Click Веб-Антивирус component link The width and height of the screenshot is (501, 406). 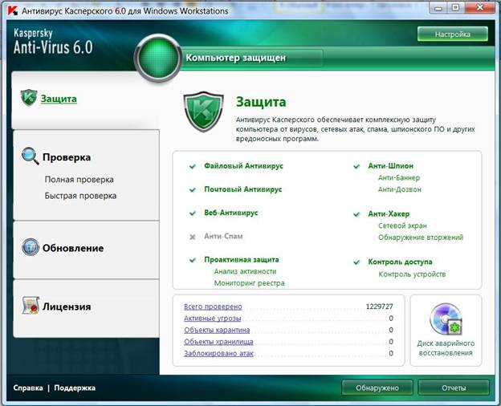pyautogui.click(x=231, y=213)
